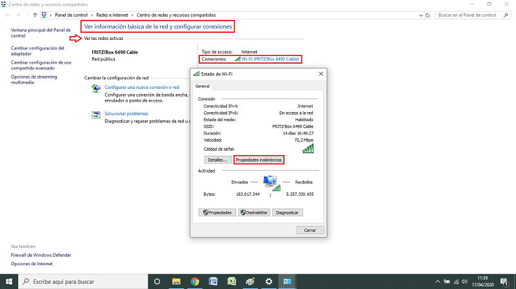
Task: Expand address bar history dropdown
Action: (x=421, y=15)
